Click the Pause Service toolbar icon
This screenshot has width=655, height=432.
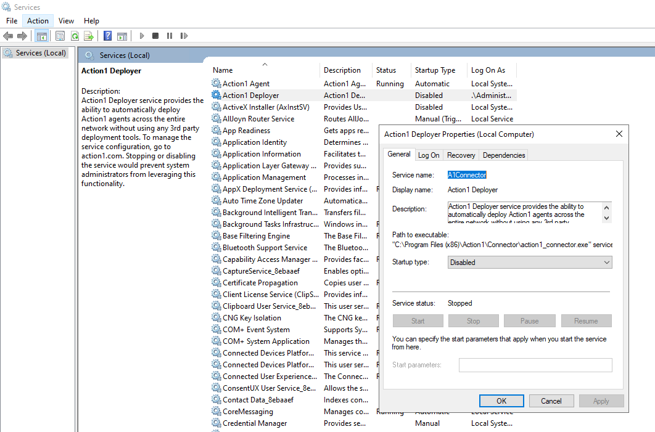[170, 35]
